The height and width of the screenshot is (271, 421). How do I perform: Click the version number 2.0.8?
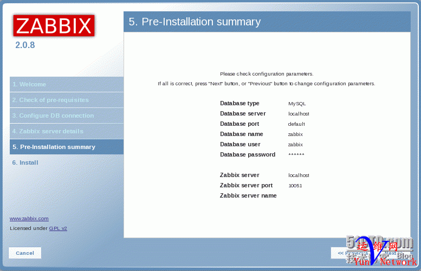tap(25, 45)
